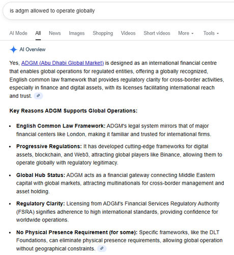Follow the ADGM (Abu Dhabi Global Market) link

(63, 63)
